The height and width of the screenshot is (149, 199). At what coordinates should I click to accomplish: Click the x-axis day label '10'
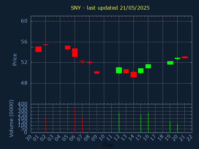tap(102, 138)
